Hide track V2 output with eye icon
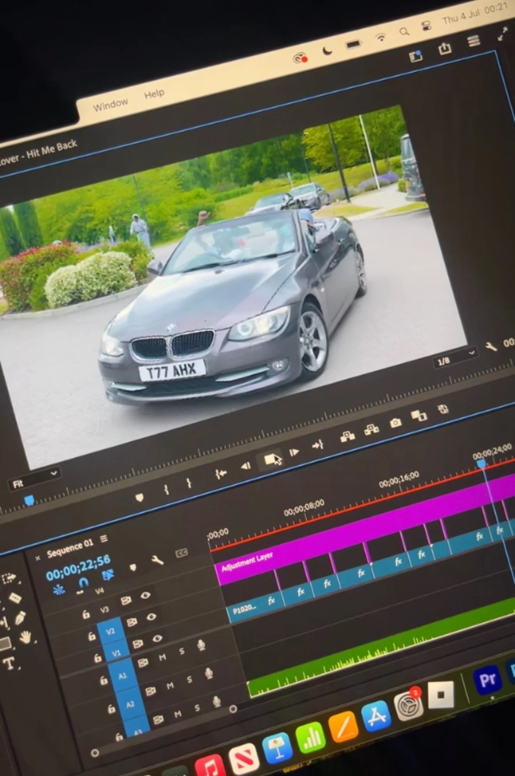The image size is (515, 776). click(151, 617)
